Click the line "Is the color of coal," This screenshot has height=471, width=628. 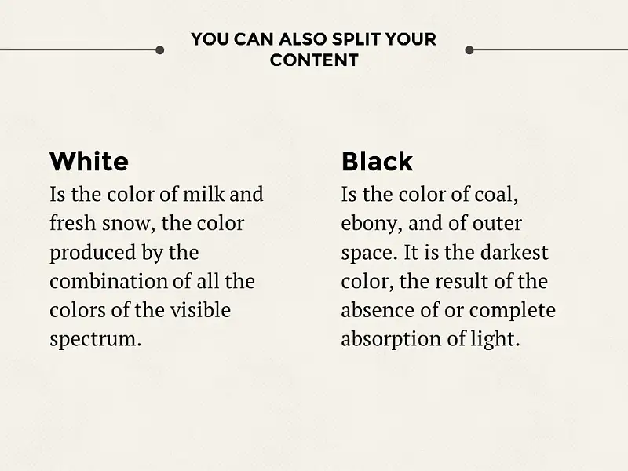click(x=429, y=195)
